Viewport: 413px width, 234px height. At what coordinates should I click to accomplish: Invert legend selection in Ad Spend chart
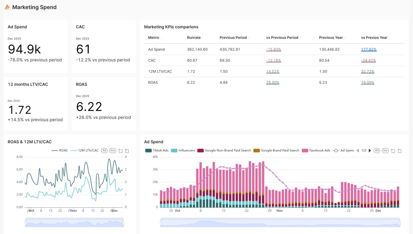(x=385, y=151)
